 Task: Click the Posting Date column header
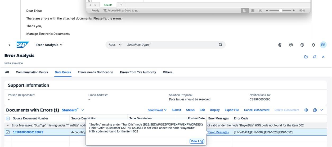pyautogui.click(x=196, y=118)
